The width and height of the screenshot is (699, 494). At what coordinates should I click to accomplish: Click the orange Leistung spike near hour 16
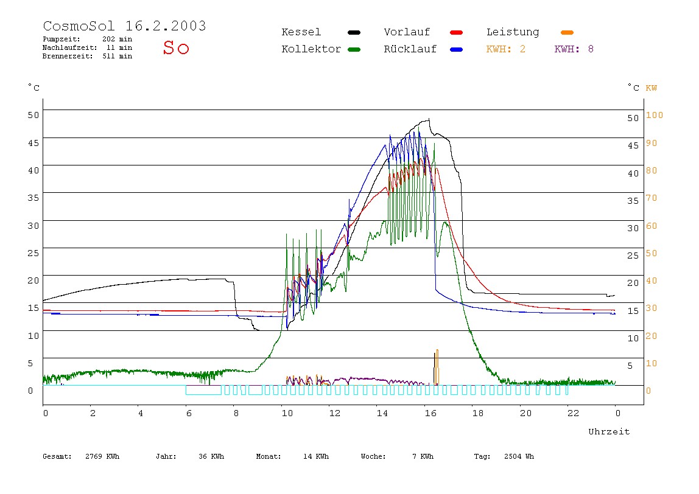[x=437, y=367]
